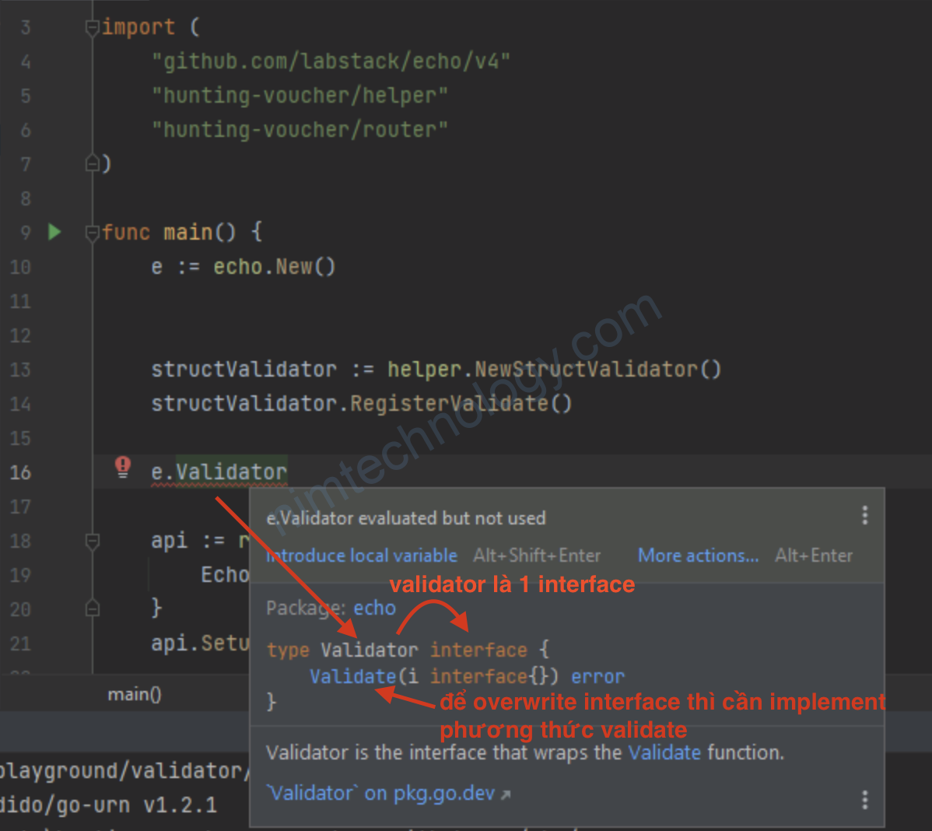Click the Validate method in the interface signature

352,676
